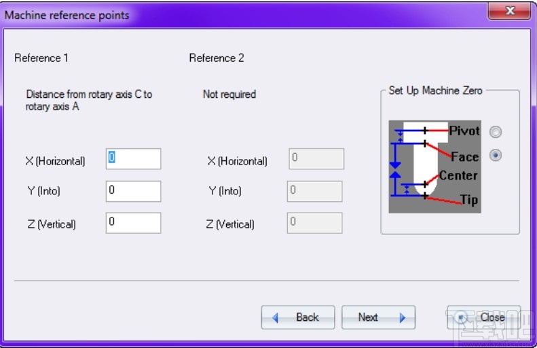Close the Machine reference points dialog window
This screenshot has width=537, height=348.
point(508,12)
